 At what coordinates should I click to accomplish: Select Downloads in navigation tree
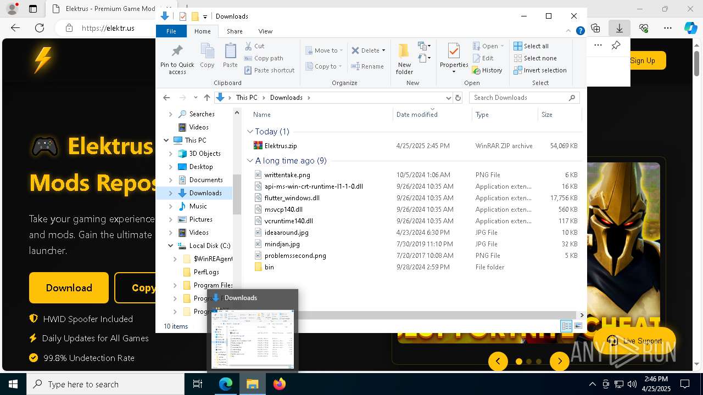point(205,193)
